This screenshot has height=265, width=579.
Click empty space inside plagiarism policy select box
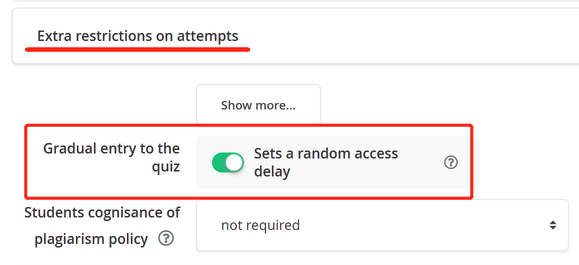click(x=424, y=225)
